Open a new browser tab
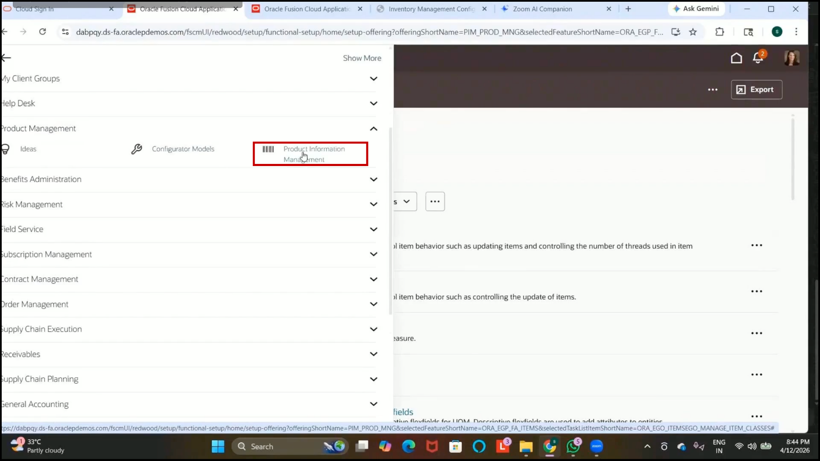 tap(628, 9)
